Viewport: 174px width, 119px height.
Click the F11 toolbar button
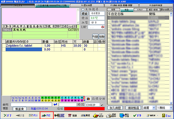tap(33, 116)
